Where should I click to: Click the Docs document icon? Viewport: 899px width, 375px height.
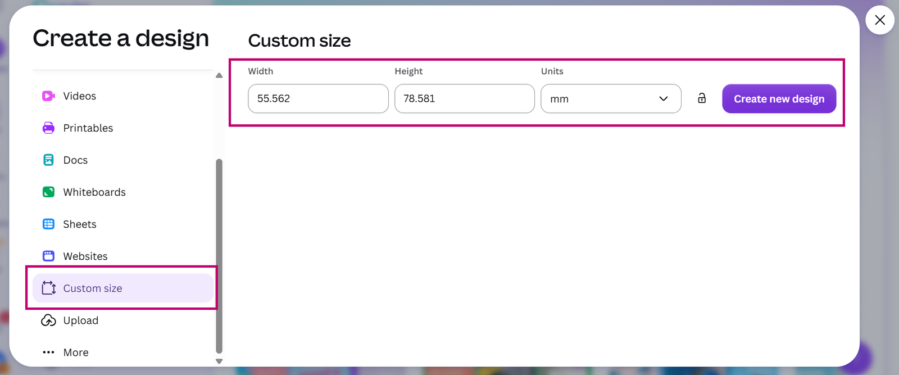48,160
